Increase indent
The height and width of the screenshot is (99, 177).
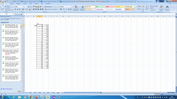coord(43,9)
